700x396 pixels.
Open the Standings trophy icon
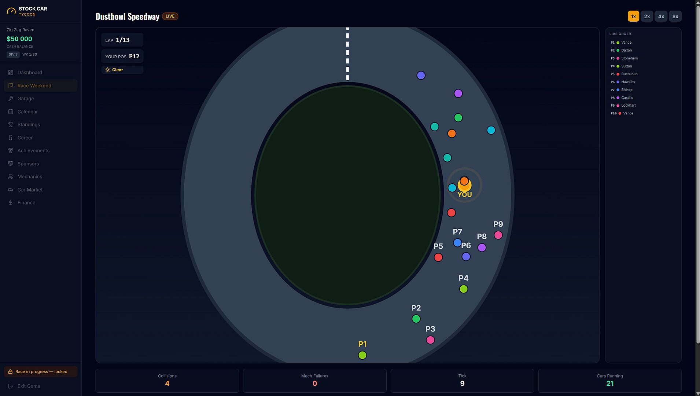pos(11,125)
